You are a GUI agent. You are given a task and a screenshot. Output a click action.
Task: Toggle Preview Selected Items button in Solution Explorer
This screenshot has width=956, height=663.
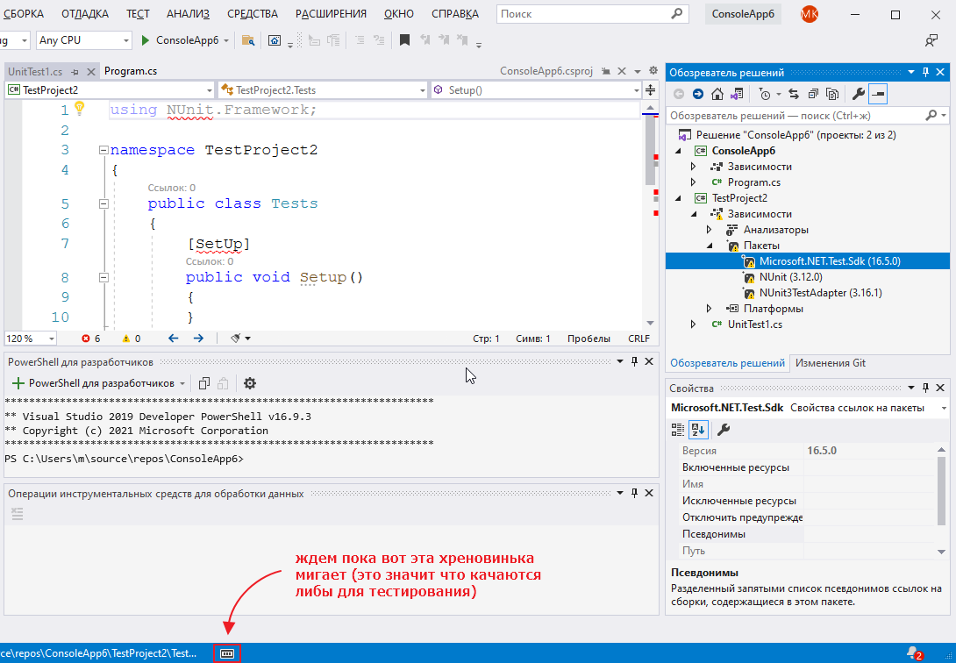pos(878,94)
